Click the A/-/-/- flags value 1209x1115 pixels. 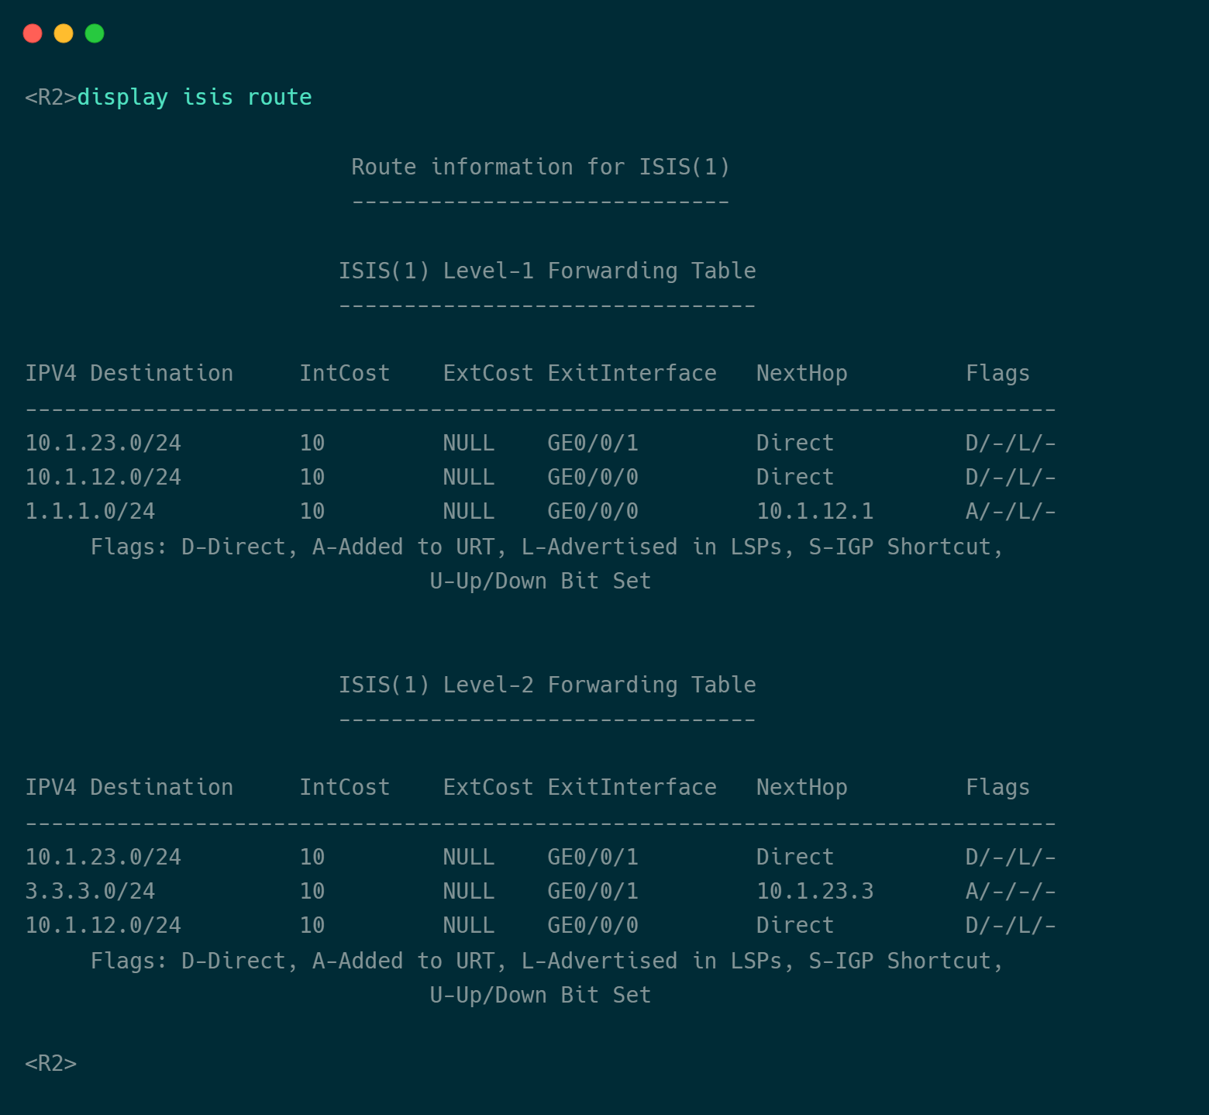[x=1010, y=892]
